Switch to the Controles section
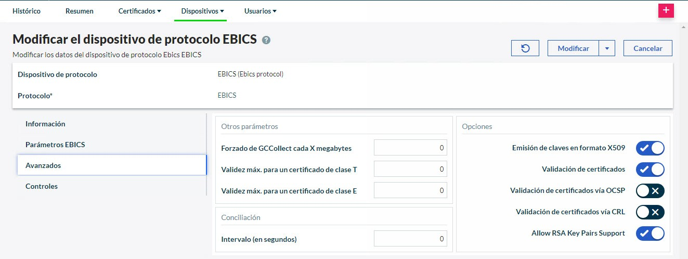The height and width of the screenshot is (259, 688). 42,186
